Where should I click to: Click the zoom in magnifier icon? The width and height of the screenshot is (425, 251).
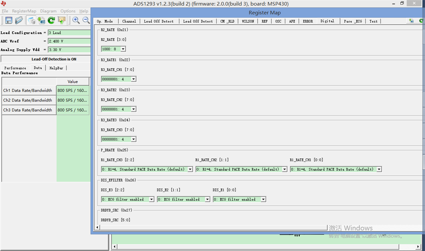tap(76, 20)
